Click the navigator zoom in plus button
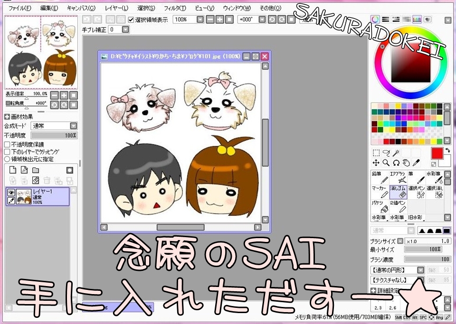Viewport: 456px width, 324px height. (64, 95)
